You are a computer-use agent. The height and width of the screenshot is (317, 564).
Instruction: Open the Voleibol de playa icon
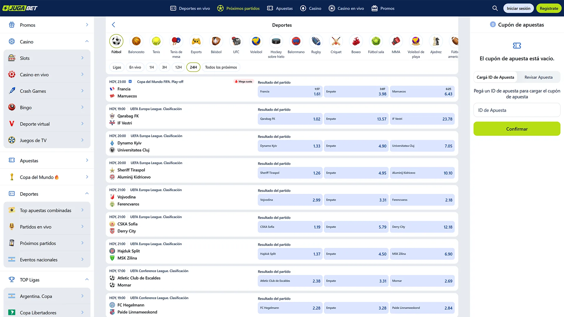(416, 41)
